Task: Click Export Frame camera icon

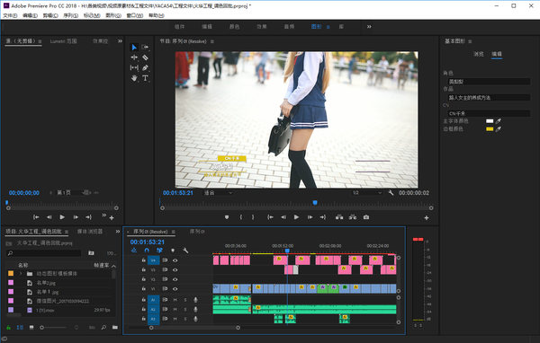Action: point(366,217)
